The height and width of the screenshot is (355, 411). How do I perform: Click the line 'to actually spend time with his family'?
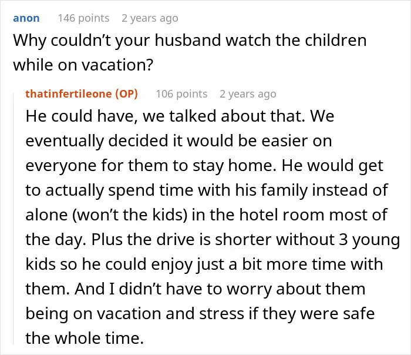point(167,190)
